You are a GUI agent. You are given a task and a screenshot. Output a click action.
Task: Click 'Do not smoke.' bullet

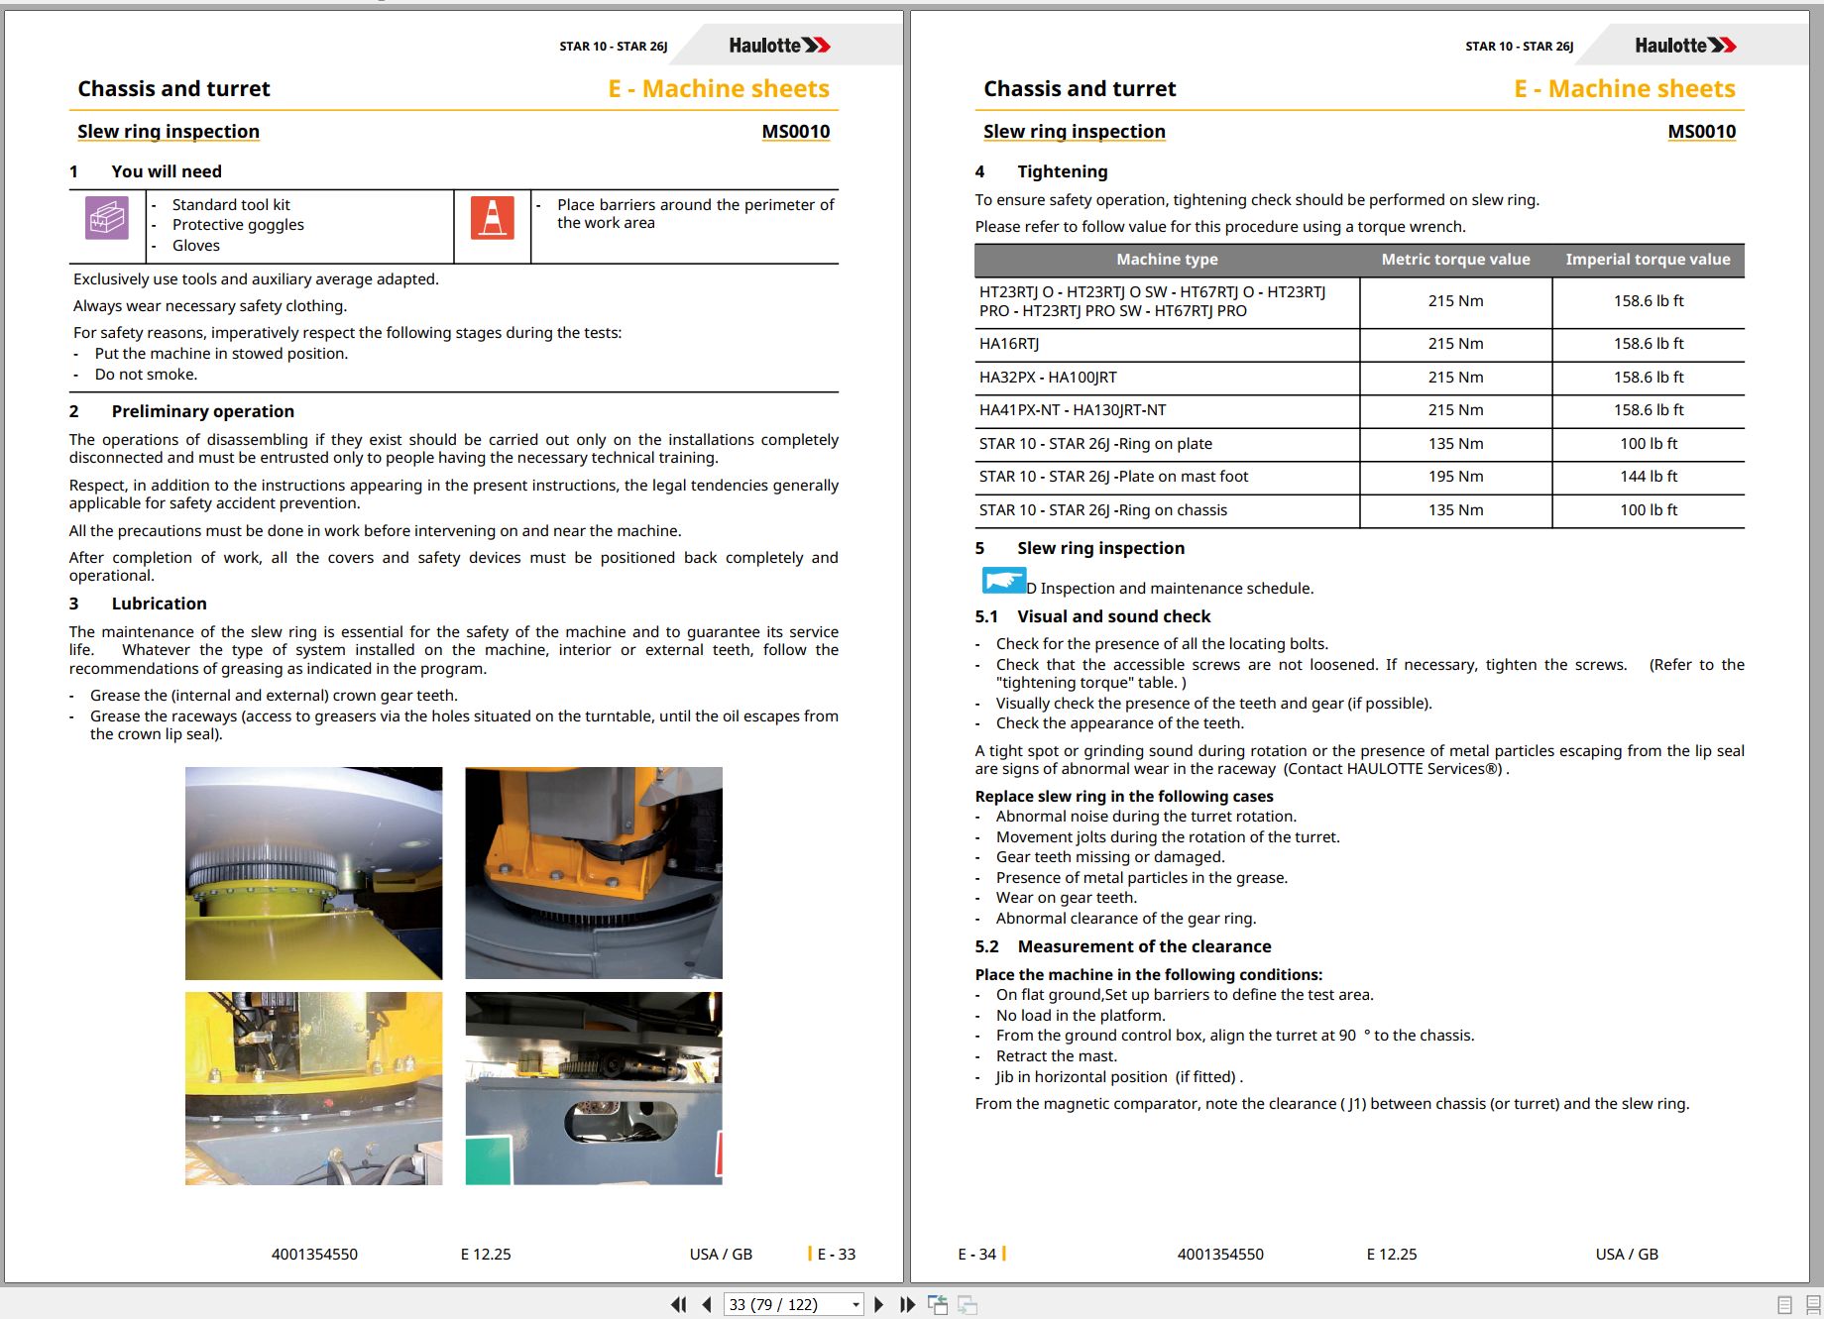tap(146, 375)
